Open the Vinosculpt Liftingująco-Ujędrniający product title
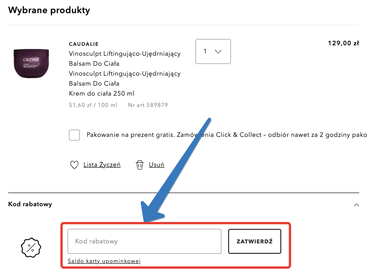The width and height of the screenshot is (367, 276). [125, 53]
